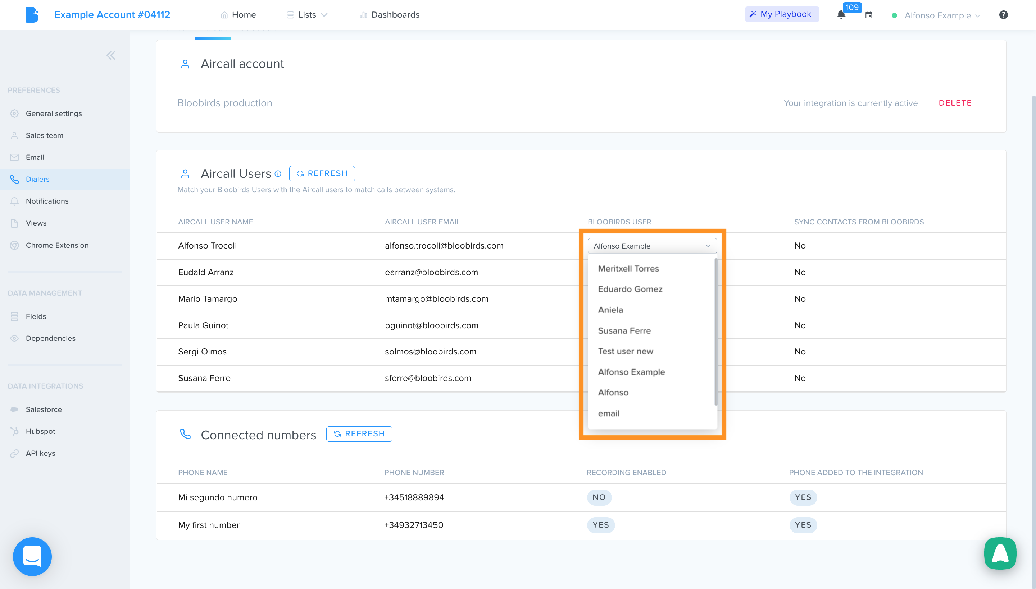Click the Example Account #04112 link
The image size is (1036, 589).
pos(112,15)
